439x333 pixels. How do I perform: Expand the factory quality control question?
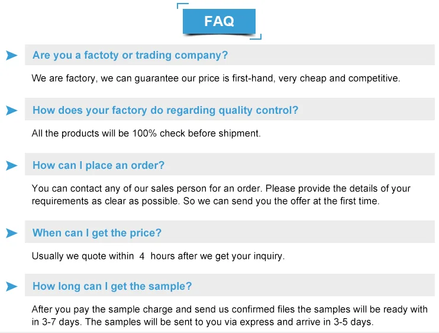[x=165, y=110]
